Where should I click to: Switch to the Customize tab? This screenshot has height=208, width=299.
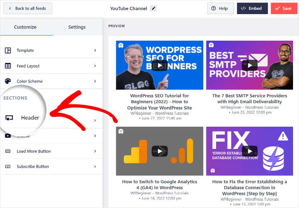coord(25,27)
